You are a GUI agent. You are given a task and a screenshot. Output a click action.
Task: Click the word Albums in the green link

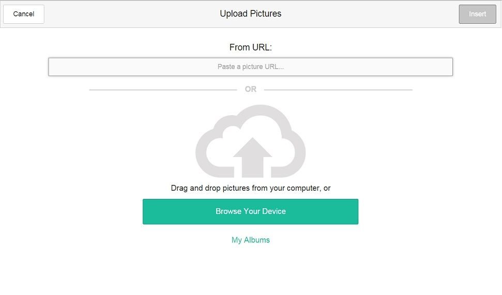point(257,240)
